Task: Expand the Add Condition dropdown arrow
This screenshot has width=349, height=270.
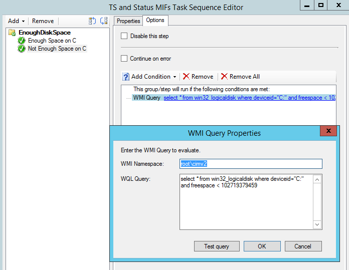Action: (174, 77)
